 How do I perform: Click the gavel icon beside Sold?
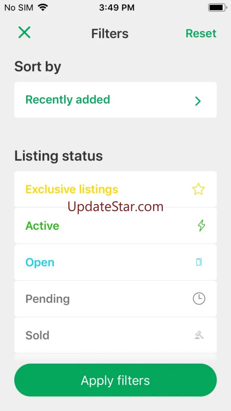point(199,335)
